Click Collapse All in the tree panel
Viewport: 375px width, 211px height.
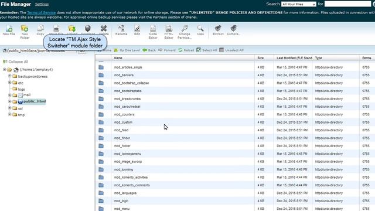coord(16,62)
